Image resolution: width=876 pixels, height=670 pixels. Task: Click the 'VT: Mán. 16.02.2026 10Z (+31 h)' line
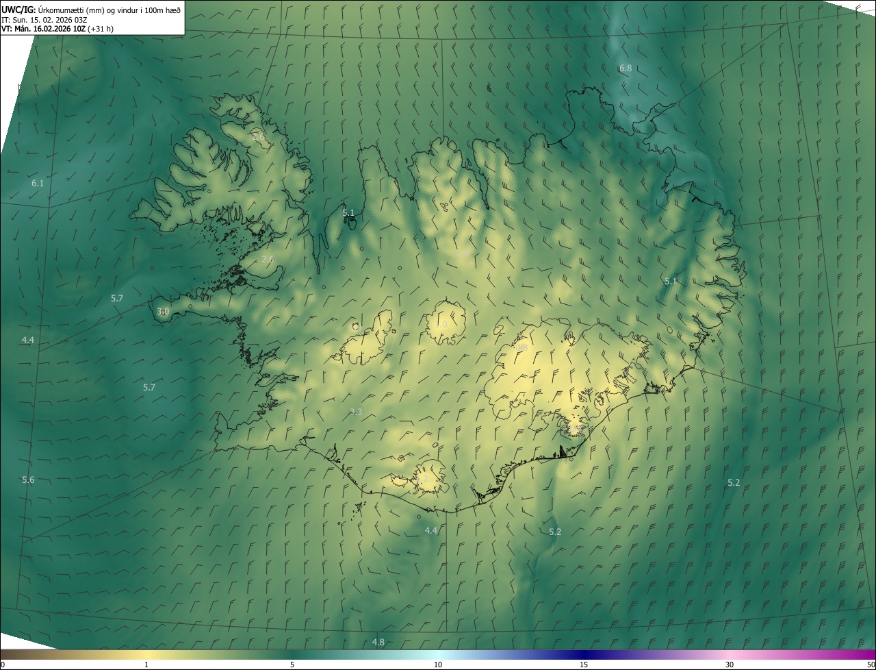pos(57,29)
